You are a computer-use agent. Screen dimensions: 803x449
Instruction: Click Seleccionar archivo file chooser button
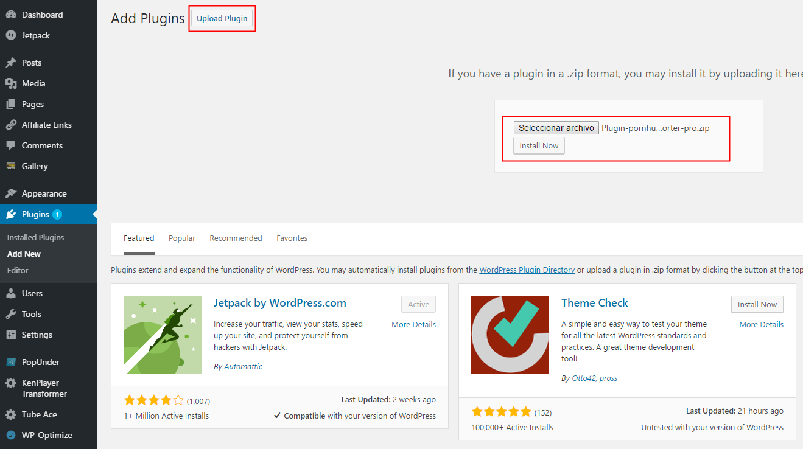(556, 128)
